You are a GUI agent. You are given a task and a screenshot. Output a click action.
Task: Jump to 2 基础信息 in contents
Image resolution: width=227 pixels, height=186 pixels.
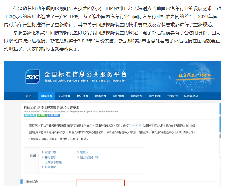[49, 157]
